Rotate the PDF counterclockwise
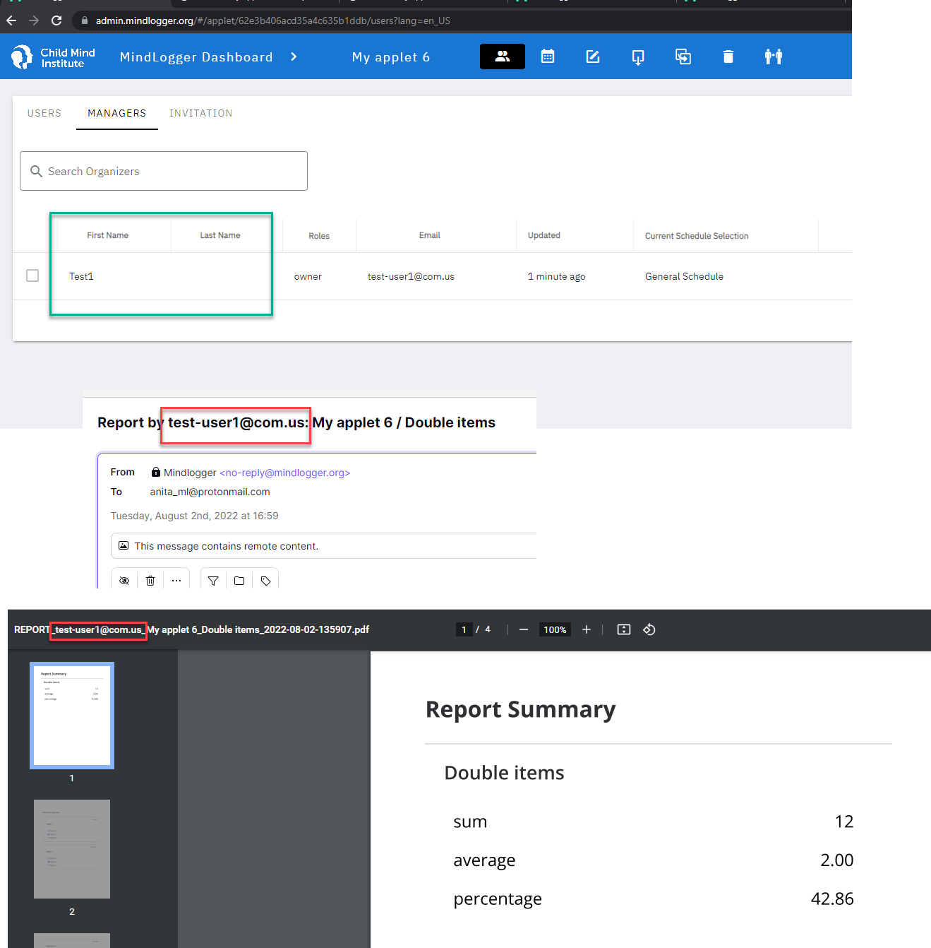 click(x=649, y=629)
